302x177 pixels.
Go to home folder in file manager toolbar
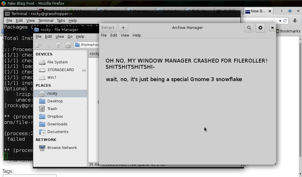68,45
